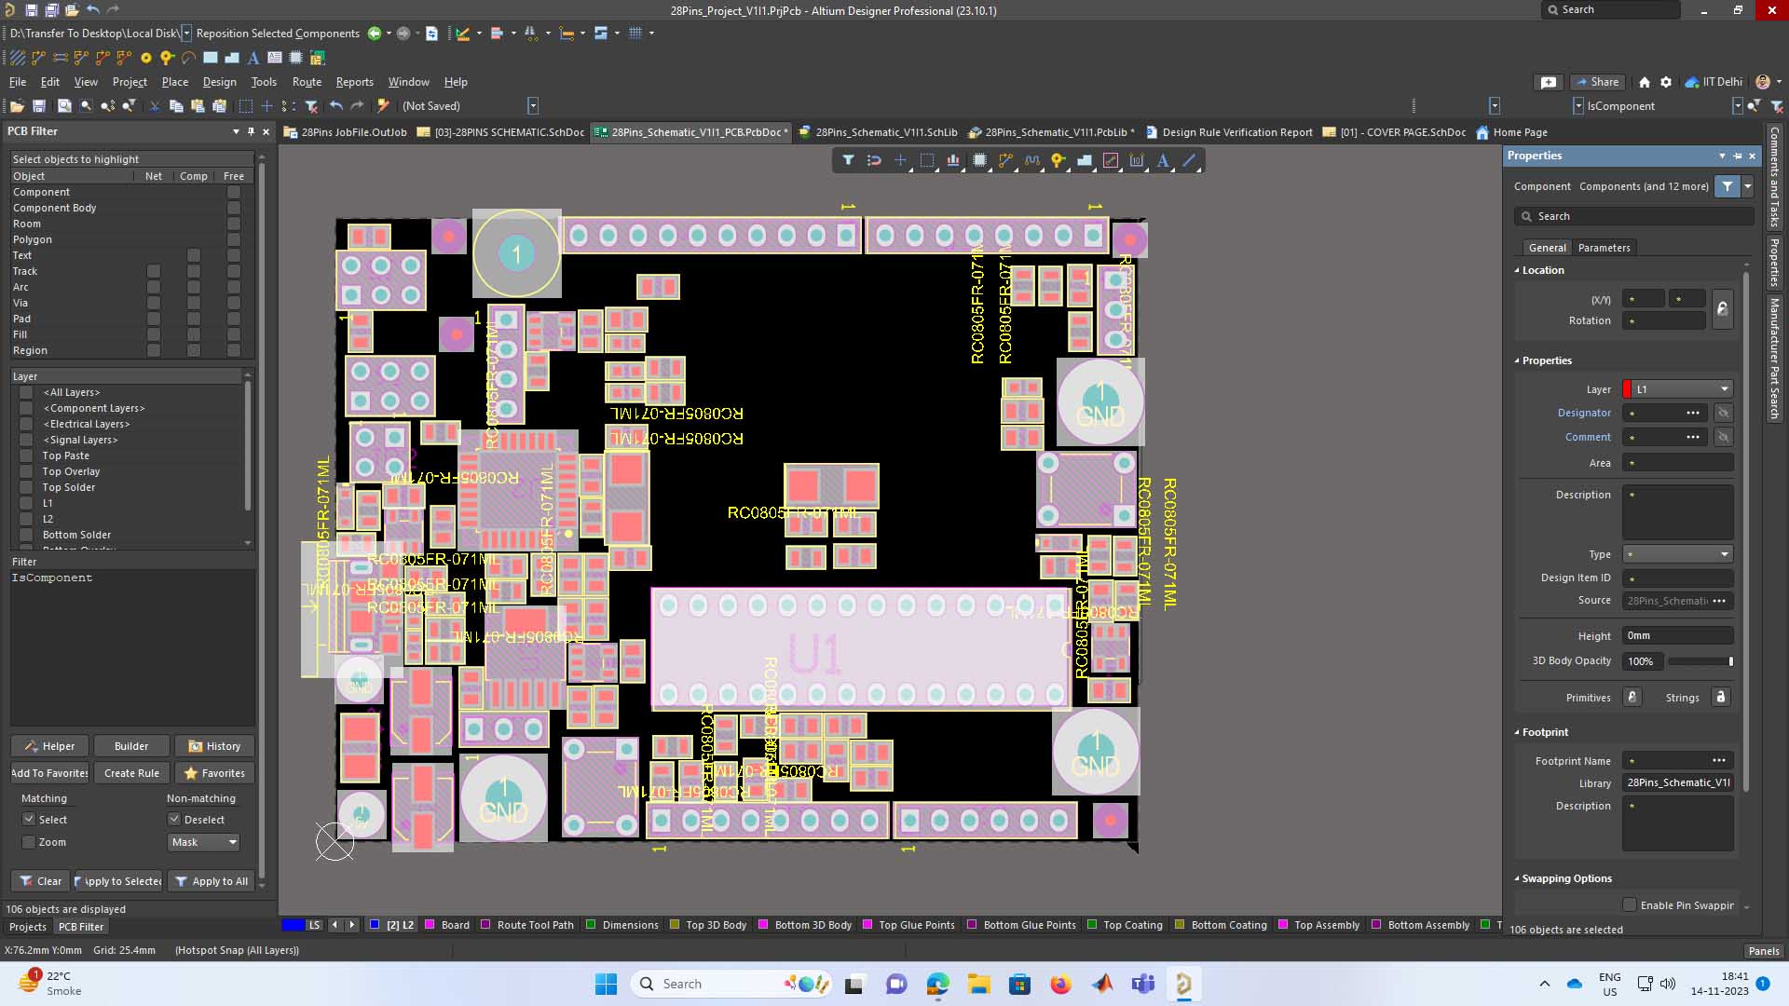Click the Place Pad yellow circle in wiring toolbar
Screen dimensions: 1789x1006
tap(145, 58)
